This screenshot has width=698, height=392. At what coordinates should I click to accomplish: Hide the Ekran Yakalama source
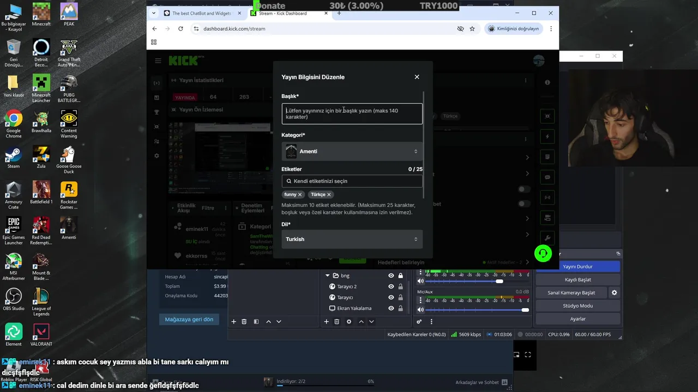click(391, 308)
